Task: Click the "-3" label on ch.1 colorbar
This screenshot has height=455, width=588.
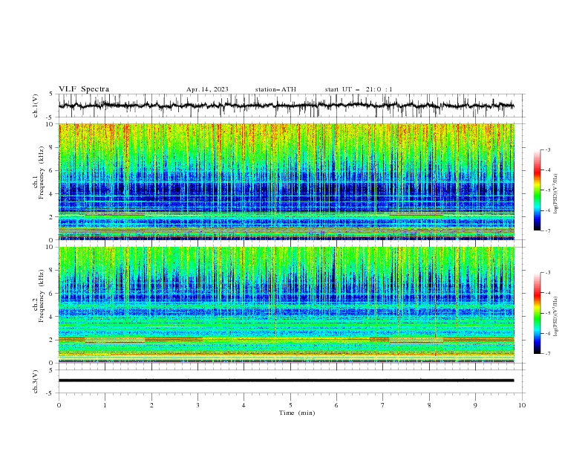Action: tap(548, 149)
